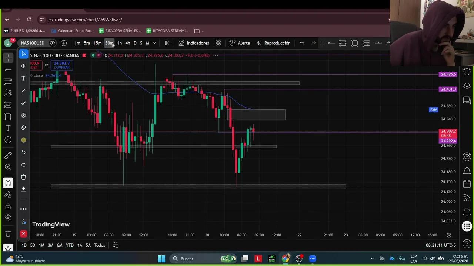The width and height of the screenshot is (474, 266).
Task: Select the eraser in the floating toolbar
Action: point(23,127)
